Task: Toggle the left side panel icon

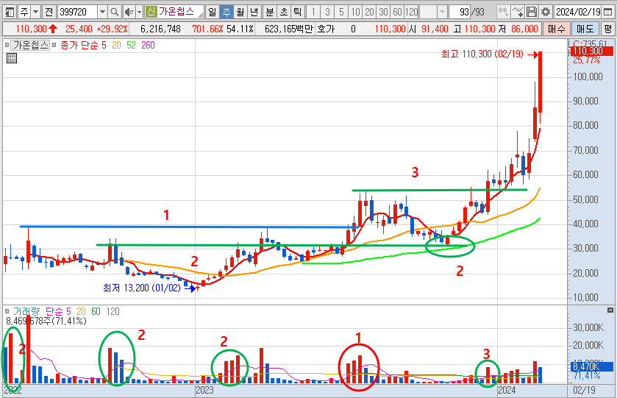Action: click(x=10, y=13)
